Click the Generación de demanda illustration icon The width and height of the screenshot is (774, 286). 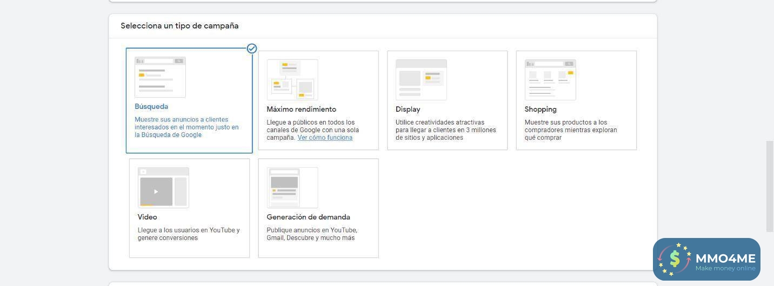click(x=292, y=188)
